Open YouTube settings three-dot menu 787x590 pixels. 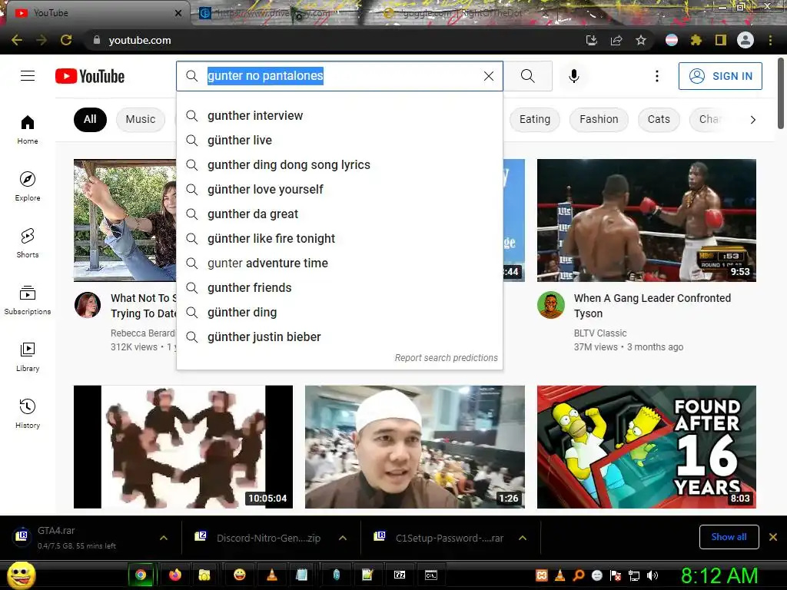coord(656,76)
